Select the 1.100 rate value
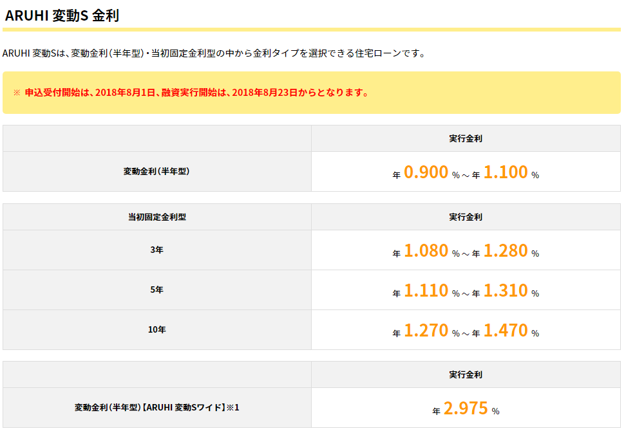Screen dimensions: 626x433 pyautogui.click(x=506, y=172)
